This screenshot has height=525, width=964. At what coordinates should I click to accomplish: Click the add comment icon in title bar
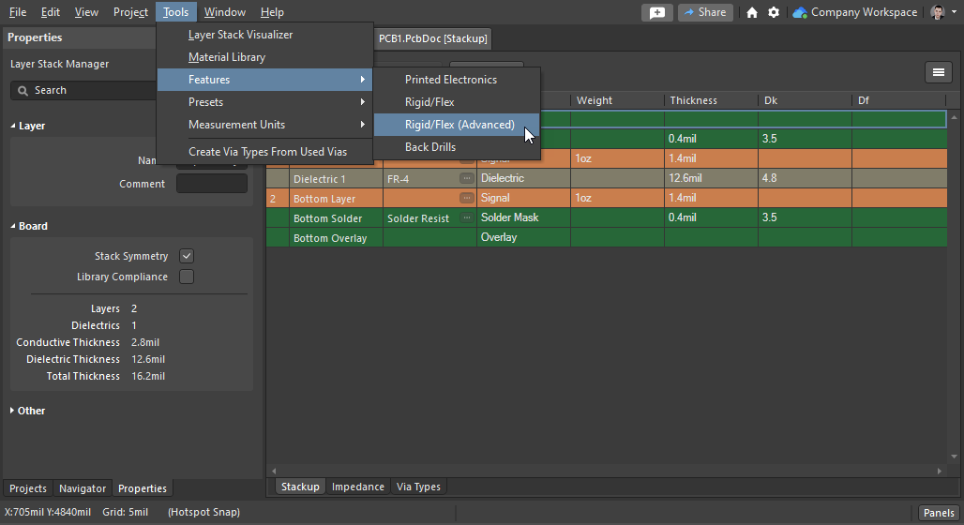(x=656, y=12)
